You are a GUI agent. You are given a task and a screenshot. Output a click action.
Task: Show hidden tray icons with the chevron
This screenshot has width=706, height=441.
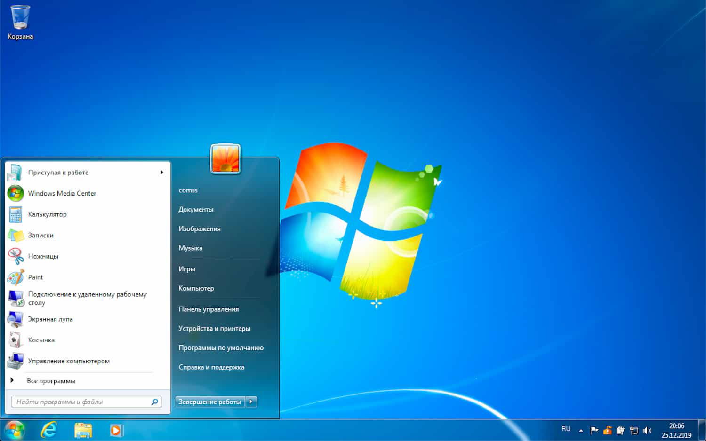(582, 430)
